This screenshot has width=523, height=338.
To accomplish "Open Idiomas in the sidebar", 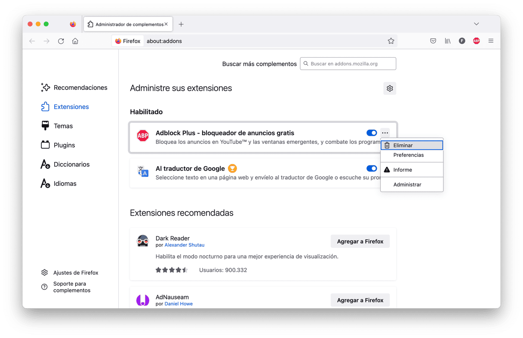I will (x=58, y=184).
